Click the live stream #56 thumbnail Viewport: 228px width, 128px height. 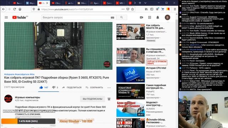(x=131, y=56)
